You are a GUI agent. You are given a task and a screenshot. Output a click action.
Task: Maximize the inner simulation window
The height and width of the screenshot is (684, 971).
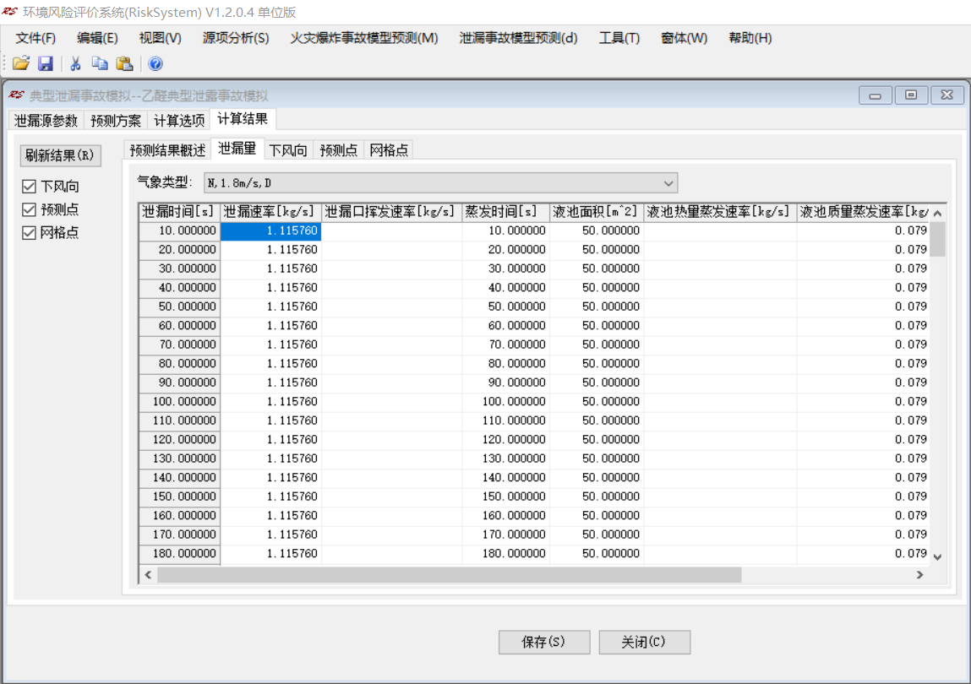pos(911,95)
